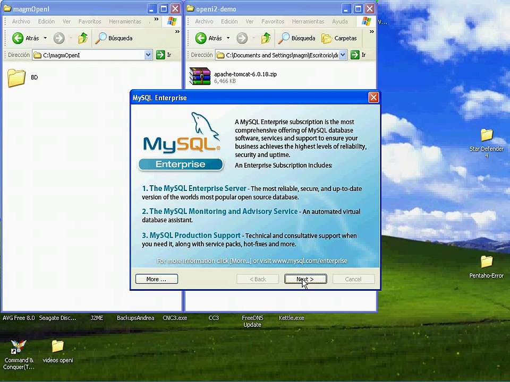Open address dropdown in magmOpenI window

point(148,55)
